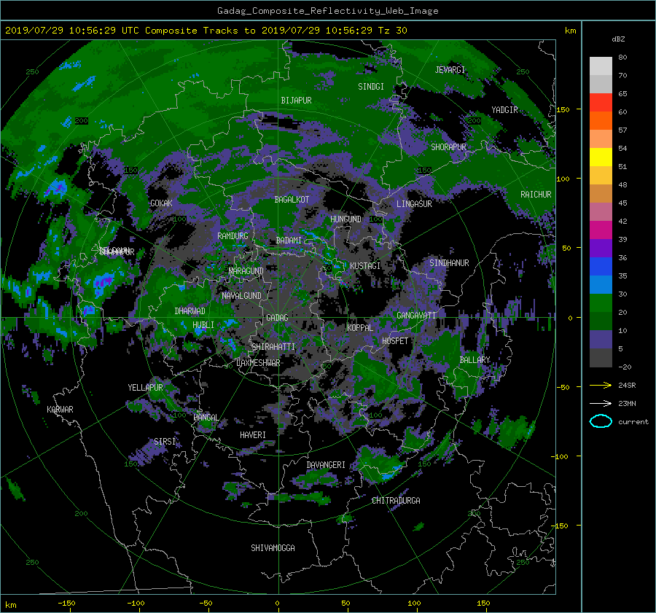The height and width of the screenshot is (613, 656).
Task: Click the BADAMI city label
Action: 289,241
